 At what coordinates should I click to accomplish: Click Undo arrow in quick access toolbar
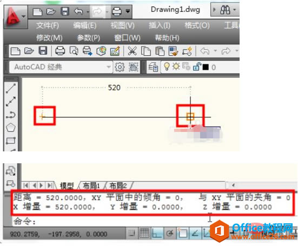(78, 11)
